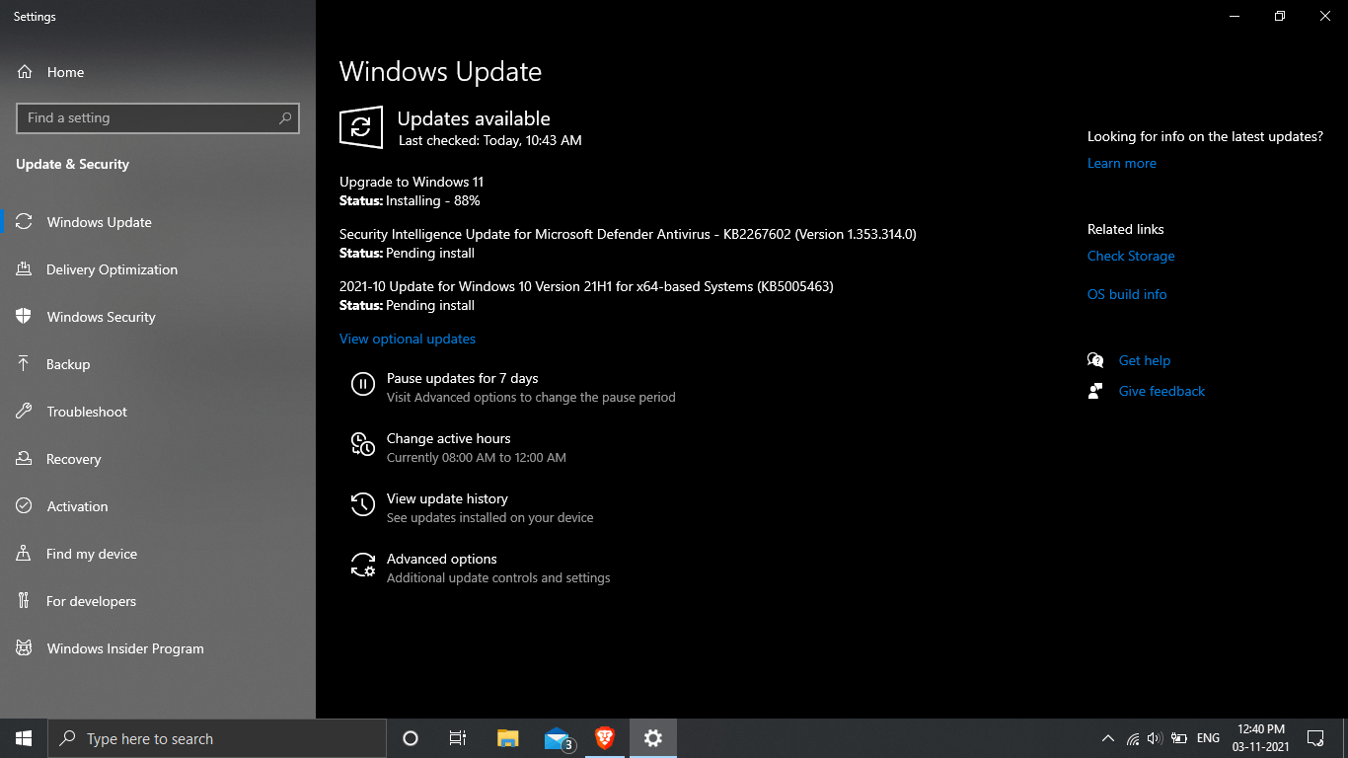
Task: Click the 'Installing - 88%' status text
Action: tap(433, 200)
